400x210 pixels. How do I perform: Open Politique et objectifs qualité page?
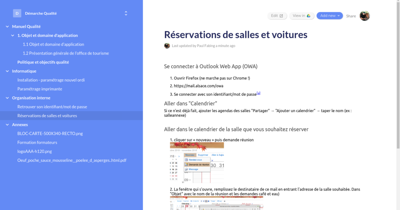click(43, 62)
